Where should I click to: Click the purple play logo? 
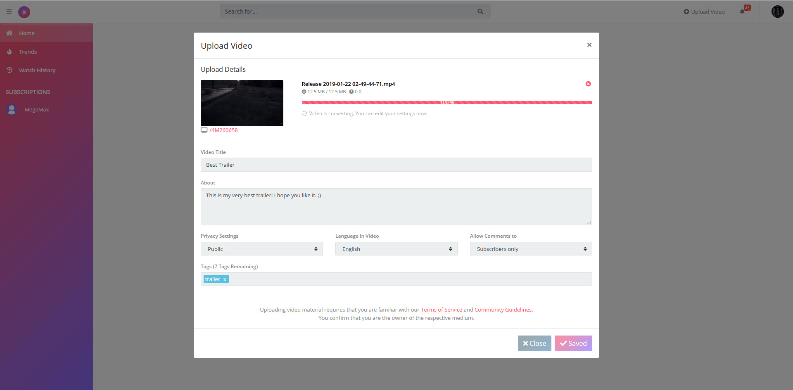(24, 12)
